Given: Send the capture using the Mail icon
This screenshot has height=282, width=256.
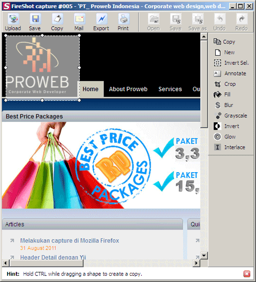Looking at the screenshot, I should point(79,22).
